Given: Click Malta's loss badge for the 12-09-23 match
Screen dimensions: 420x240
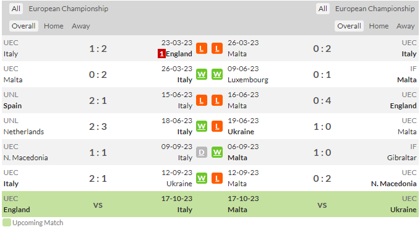Looking at the screenshot, I should pos(217,178).
